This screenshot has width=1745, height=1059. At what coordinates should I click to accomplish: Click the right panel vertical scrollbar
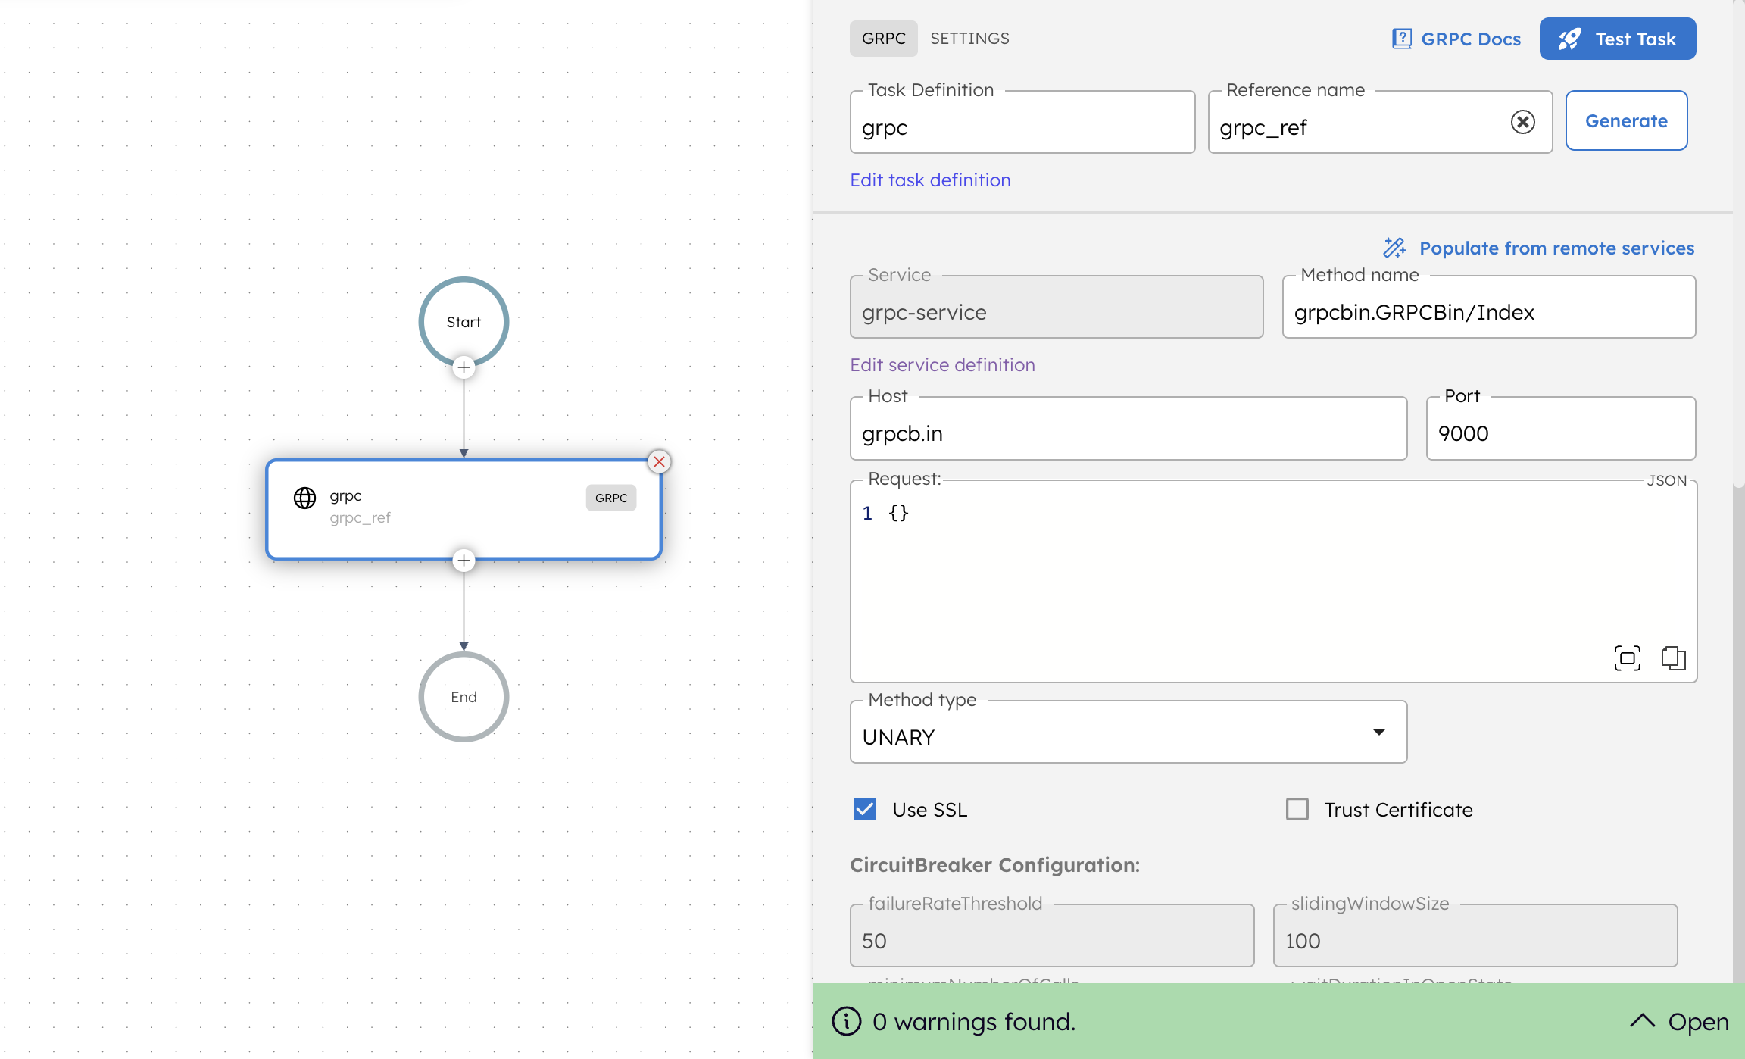[1738, 242]
